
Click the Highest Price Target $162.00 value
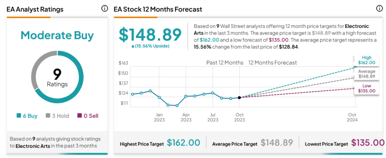click(183, 143)
